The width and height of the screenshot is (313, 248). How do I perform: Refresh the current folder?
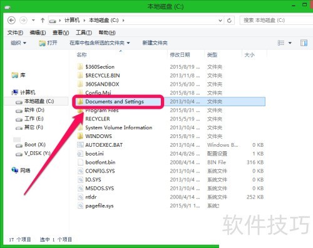tap(229, 21)
